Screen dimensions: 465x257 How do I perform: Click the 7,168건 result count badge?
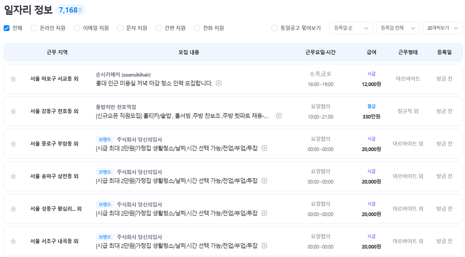(x=70, y=10)
